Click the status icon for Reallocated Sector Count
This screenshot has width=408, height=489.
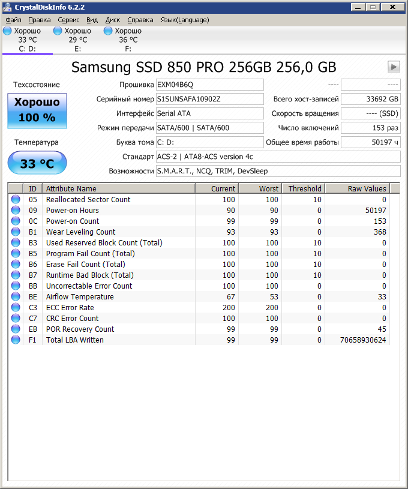pyautogui.click(x=16, y=199)
